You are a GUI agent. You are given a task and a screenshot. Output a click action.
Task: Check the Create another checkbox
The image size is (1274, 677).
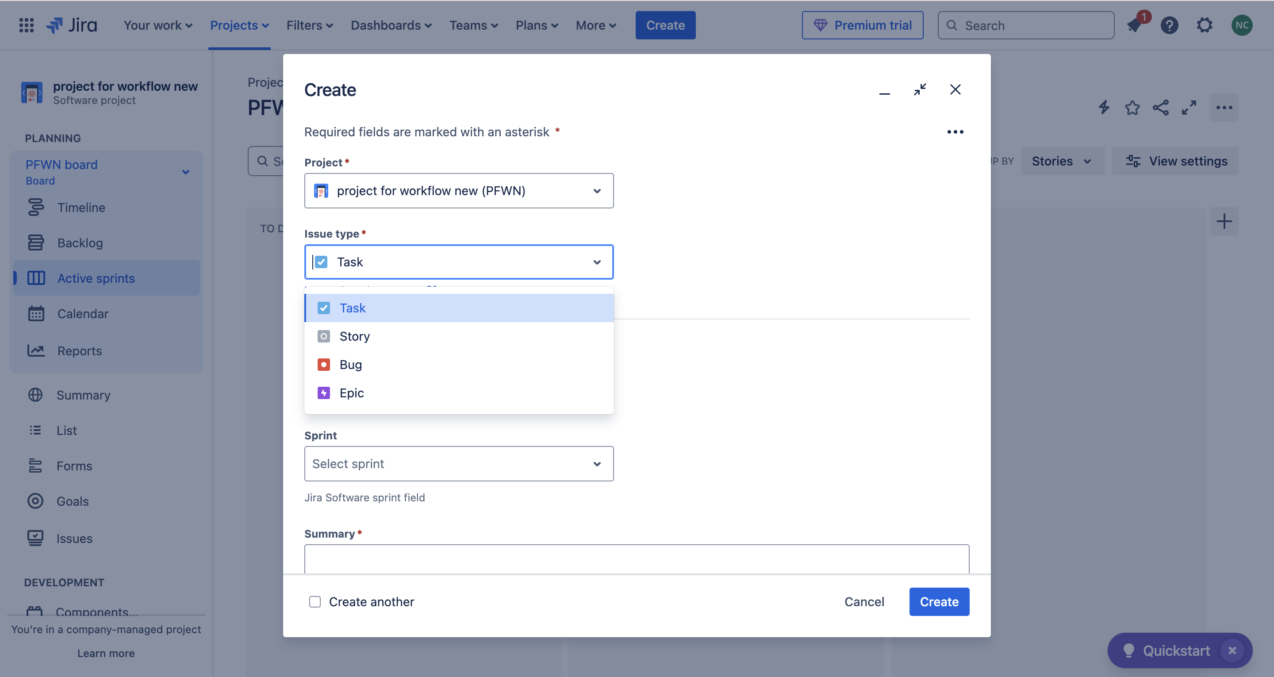pos(315,601)
